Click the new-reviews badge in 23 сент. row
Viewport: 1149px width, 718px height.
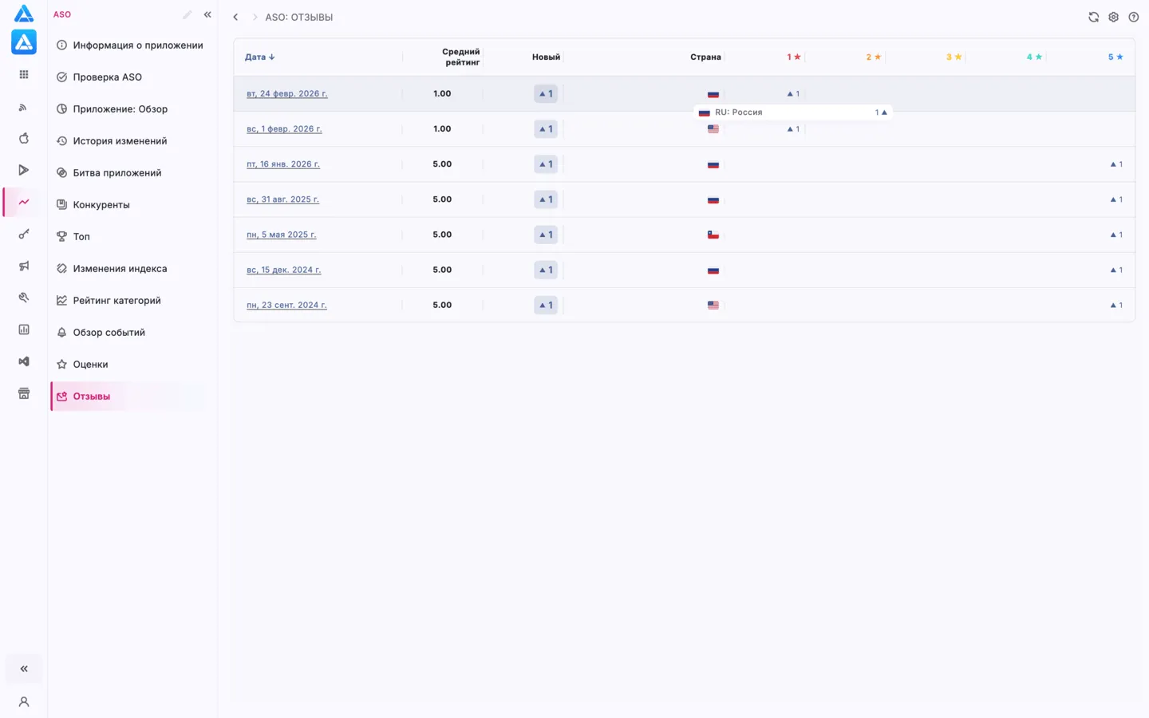point(546,305)
